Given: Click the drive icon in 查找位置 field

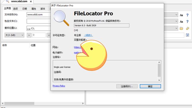Looking at the screenshot, I should pos(29,29).
